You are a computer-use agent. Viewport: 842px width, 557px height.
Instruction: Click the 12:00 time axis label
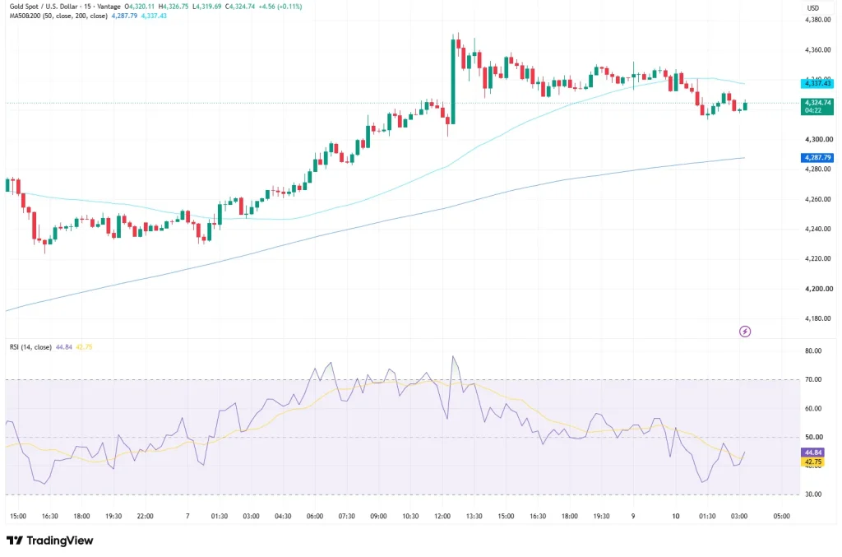coord(442,516)
